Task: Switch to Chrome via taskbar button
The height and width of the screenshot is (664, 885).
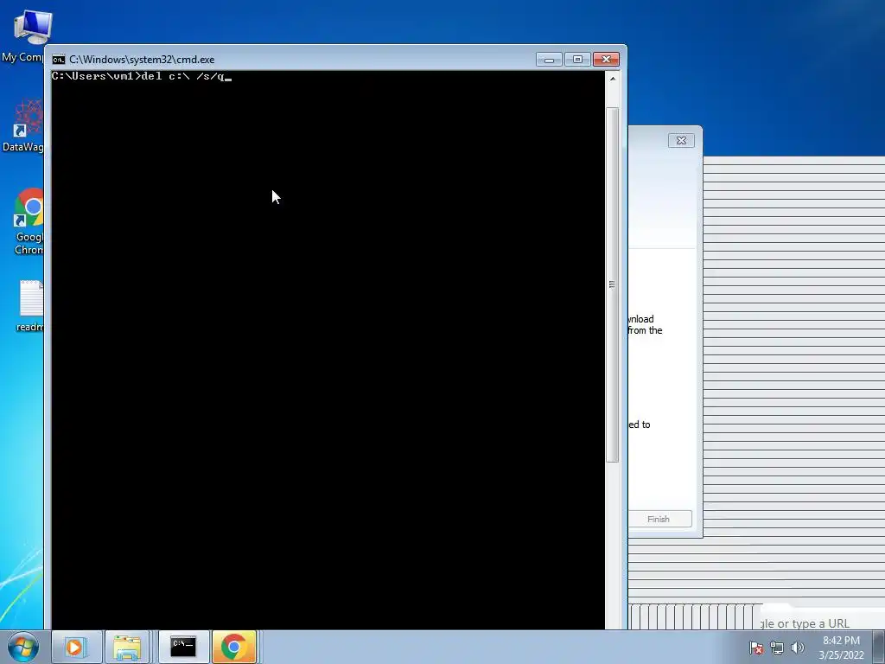Action: (x=234, y=647)
